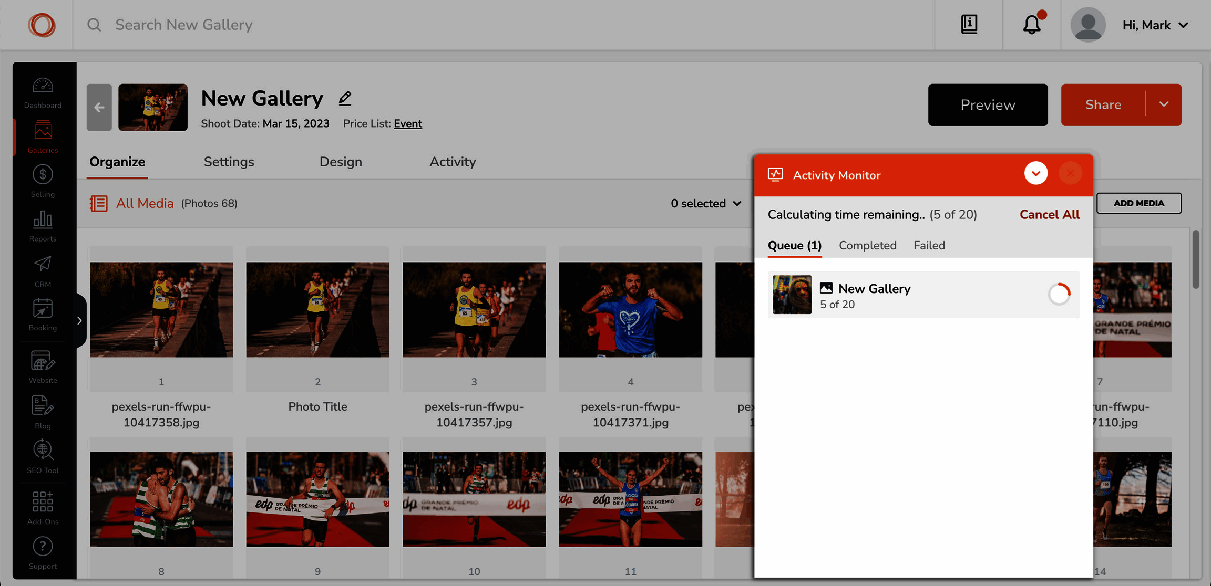The height and width of the screenshot is (586, 1211).
Task: Switch to the Settings tab
Action: (229, 162)
